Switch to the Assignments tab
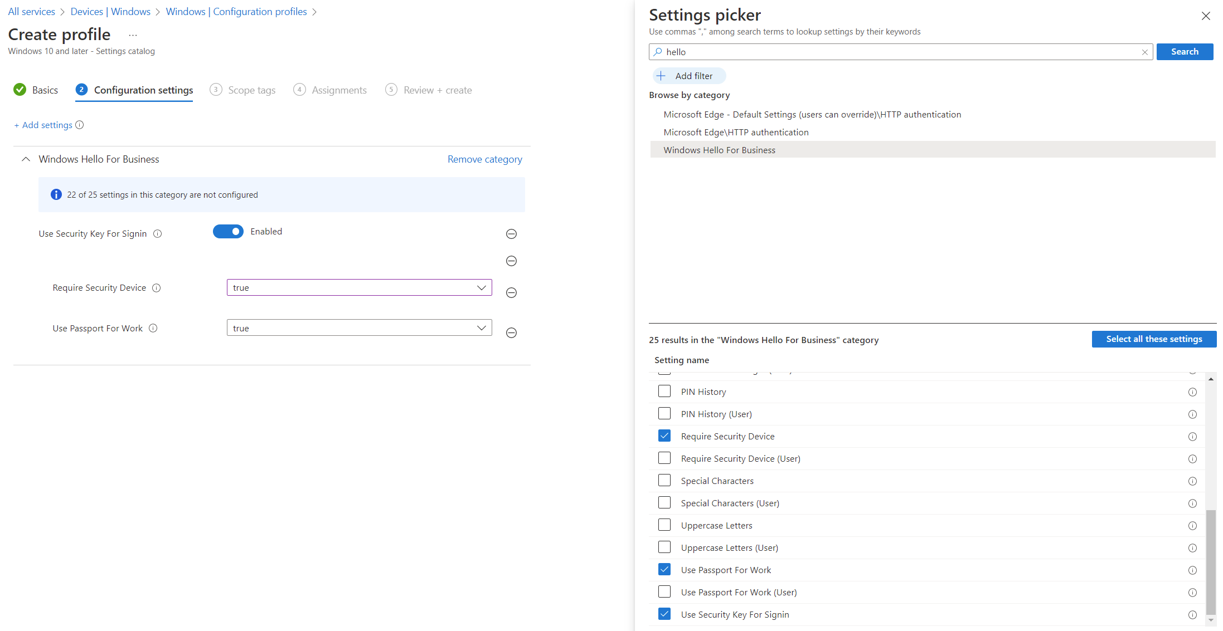This screenshot has width=1223, height=631. point(338,90)
